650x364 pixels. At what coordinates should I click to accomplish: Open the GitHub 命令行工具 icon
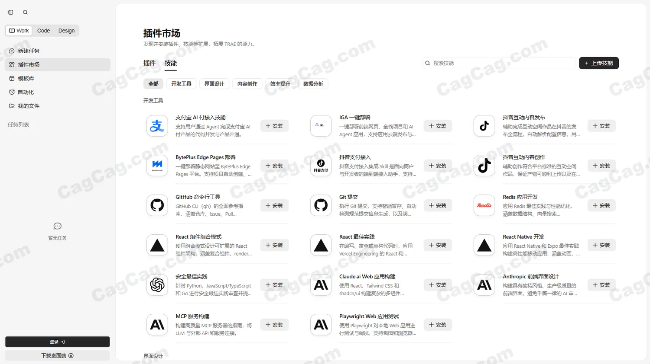point(157,205)
